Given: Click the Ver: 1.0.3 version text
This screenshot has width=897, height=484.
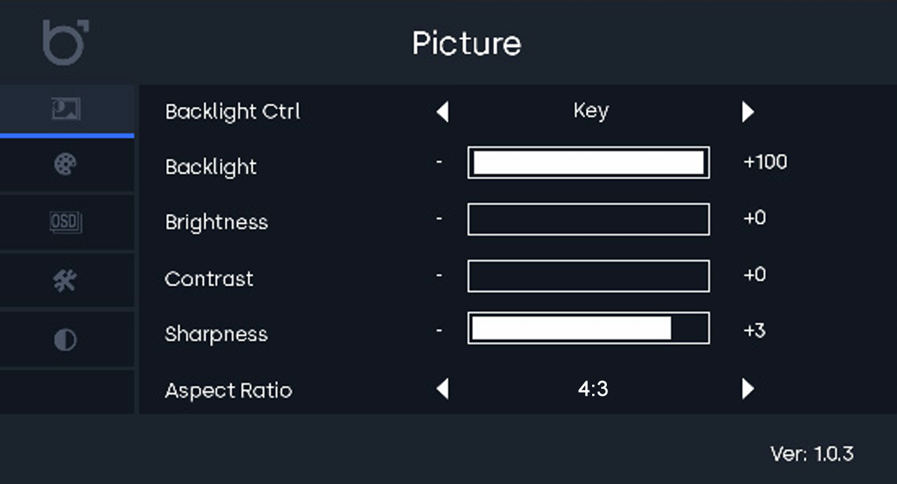Looking at the screenshot, I should point(812,454).
